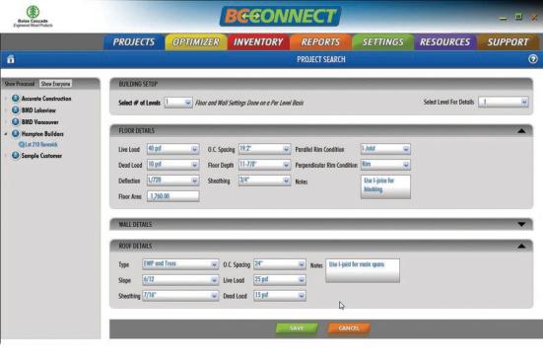The image size is (543, 362).
Task: Open the floor Live Load dropdown
Action: click(x=172, y=149)
